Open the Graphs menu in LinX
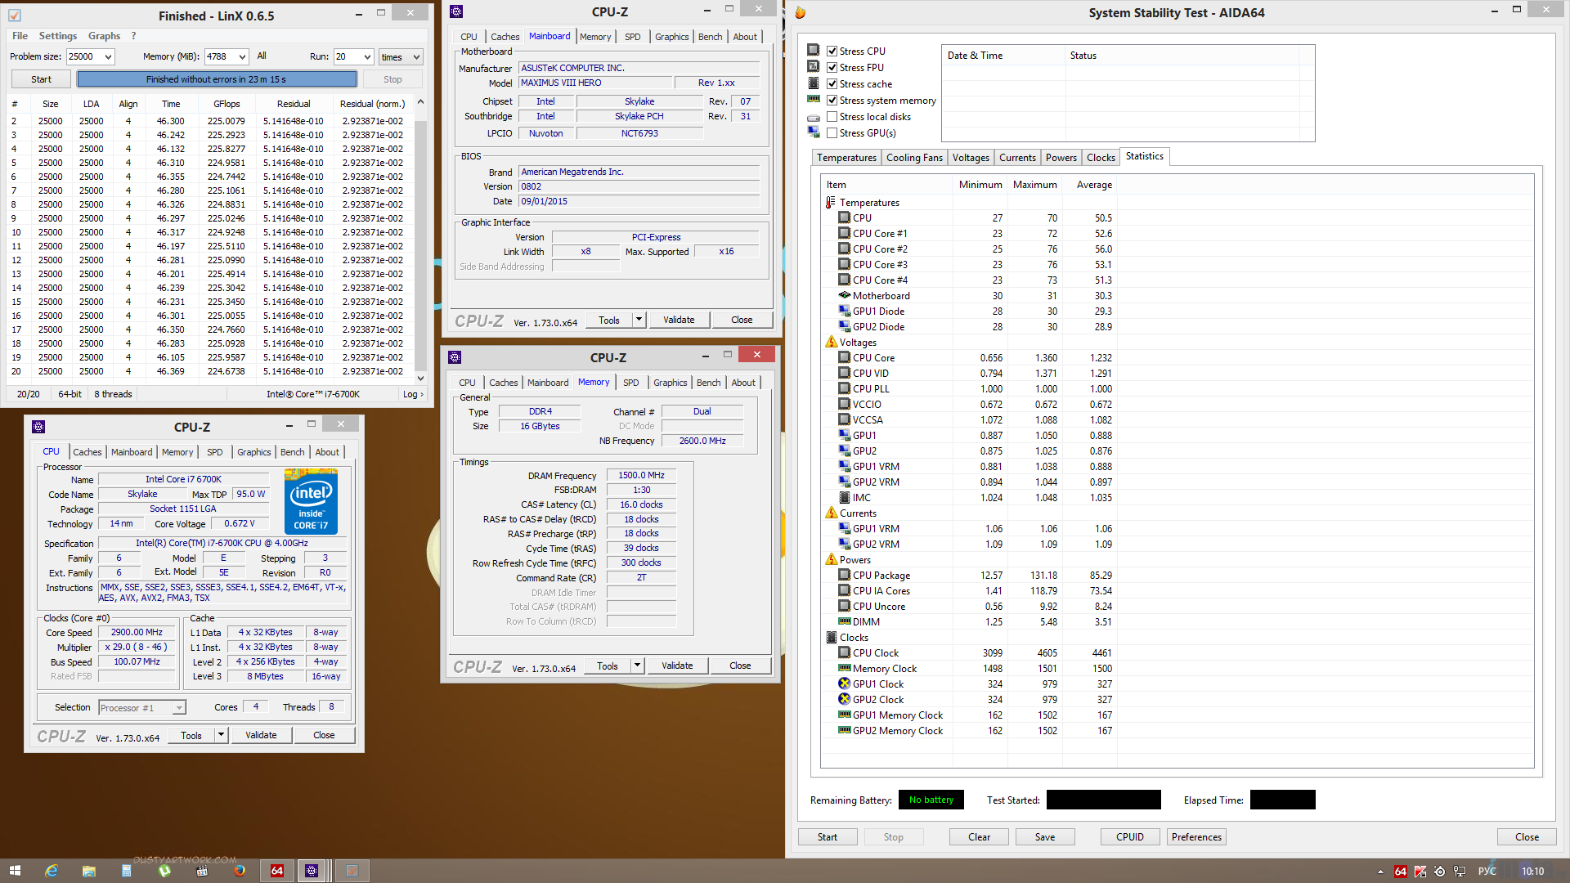1570x883 pixels. (x=104, y=36)
